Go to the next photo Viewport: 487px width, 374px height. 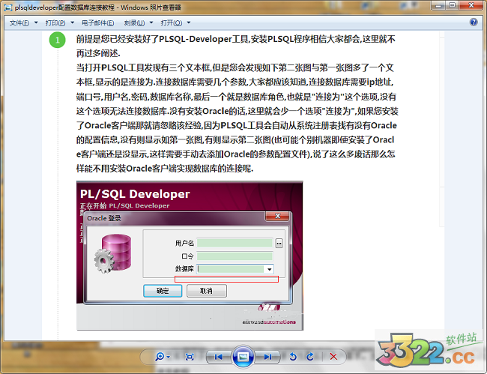pyautogui.click(x=268, y=357)
